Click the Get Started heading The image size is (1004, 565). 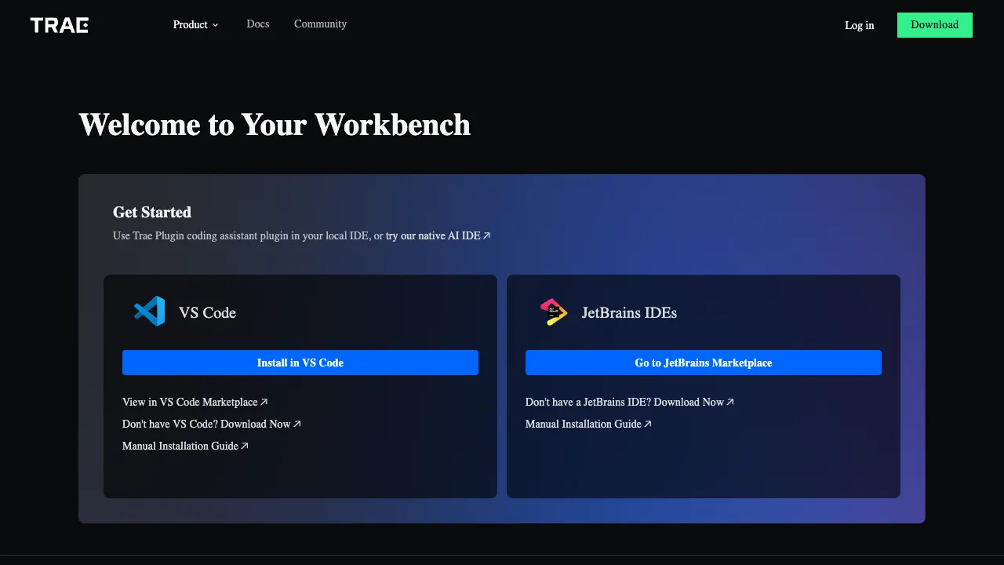pos(152,212)
